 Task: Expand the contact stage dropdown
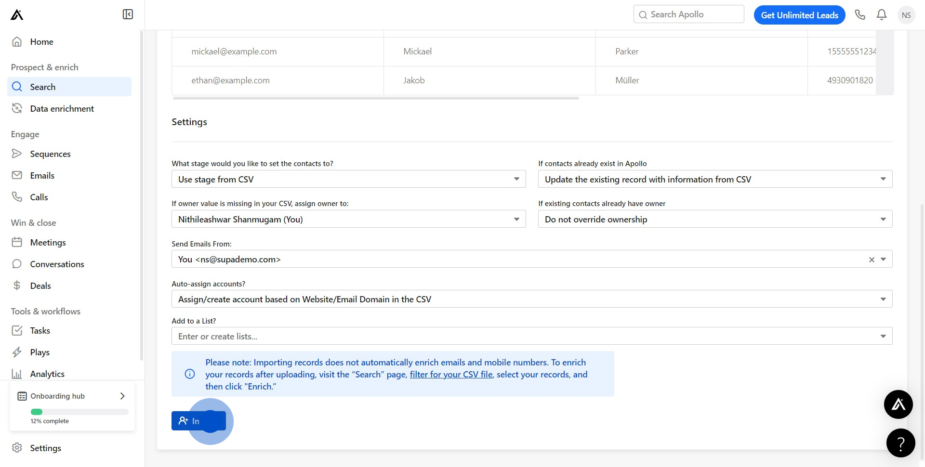tap(348, 179)
